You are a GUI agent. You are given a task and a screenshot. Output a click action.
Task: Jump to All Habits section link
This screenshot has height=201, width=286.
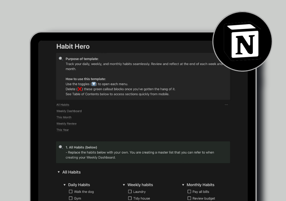pyautogui.click(x=63, y=105)
